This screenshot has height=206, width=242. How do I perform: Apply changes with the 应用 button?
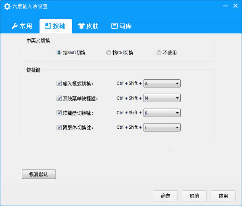coord(223,196)
